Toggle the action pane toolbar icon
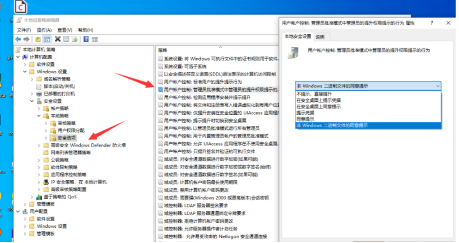 (95, 39)
